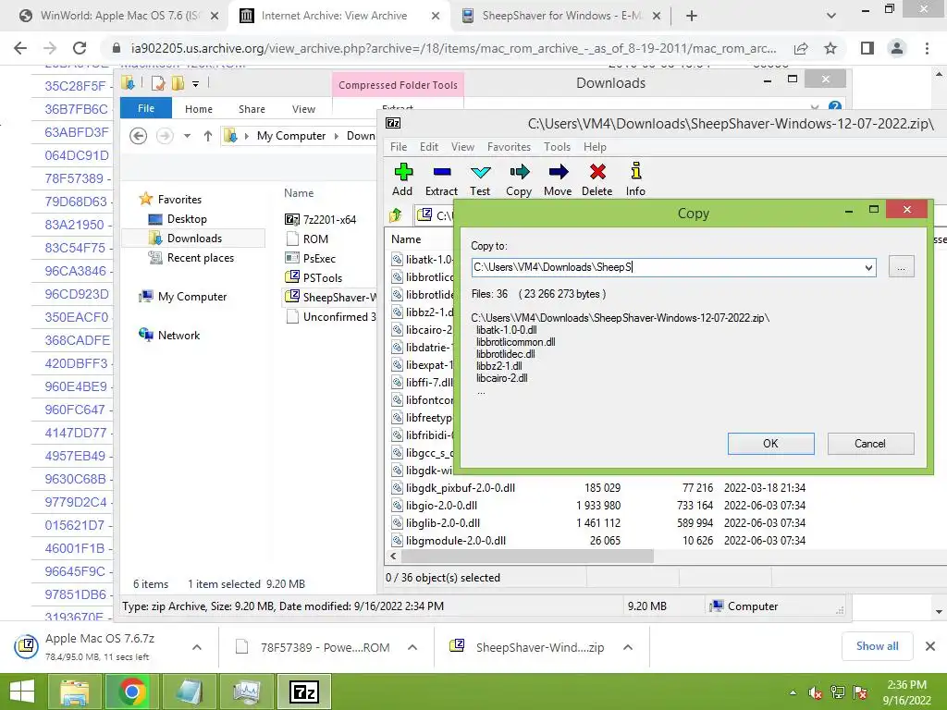Screen dimensions: 947x710
Task: Confirm Copy dialog with OK
Action: pos(770,444)
